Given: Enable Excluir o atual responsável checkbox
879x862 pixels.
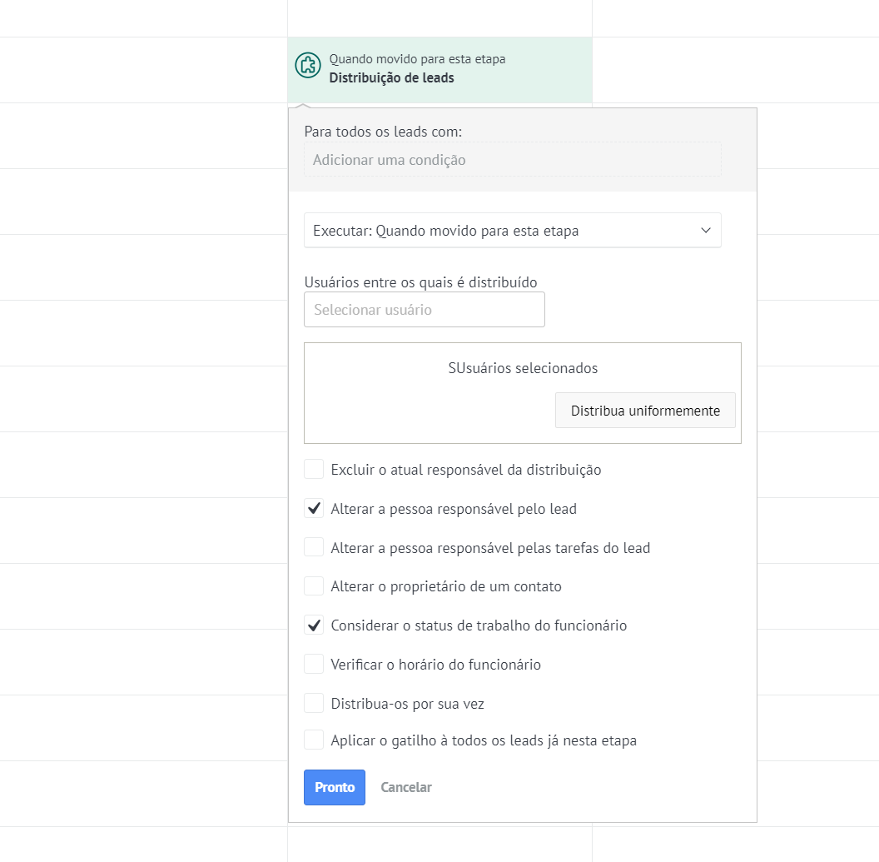Looking at the screenshot, I should tap(314, 470).
